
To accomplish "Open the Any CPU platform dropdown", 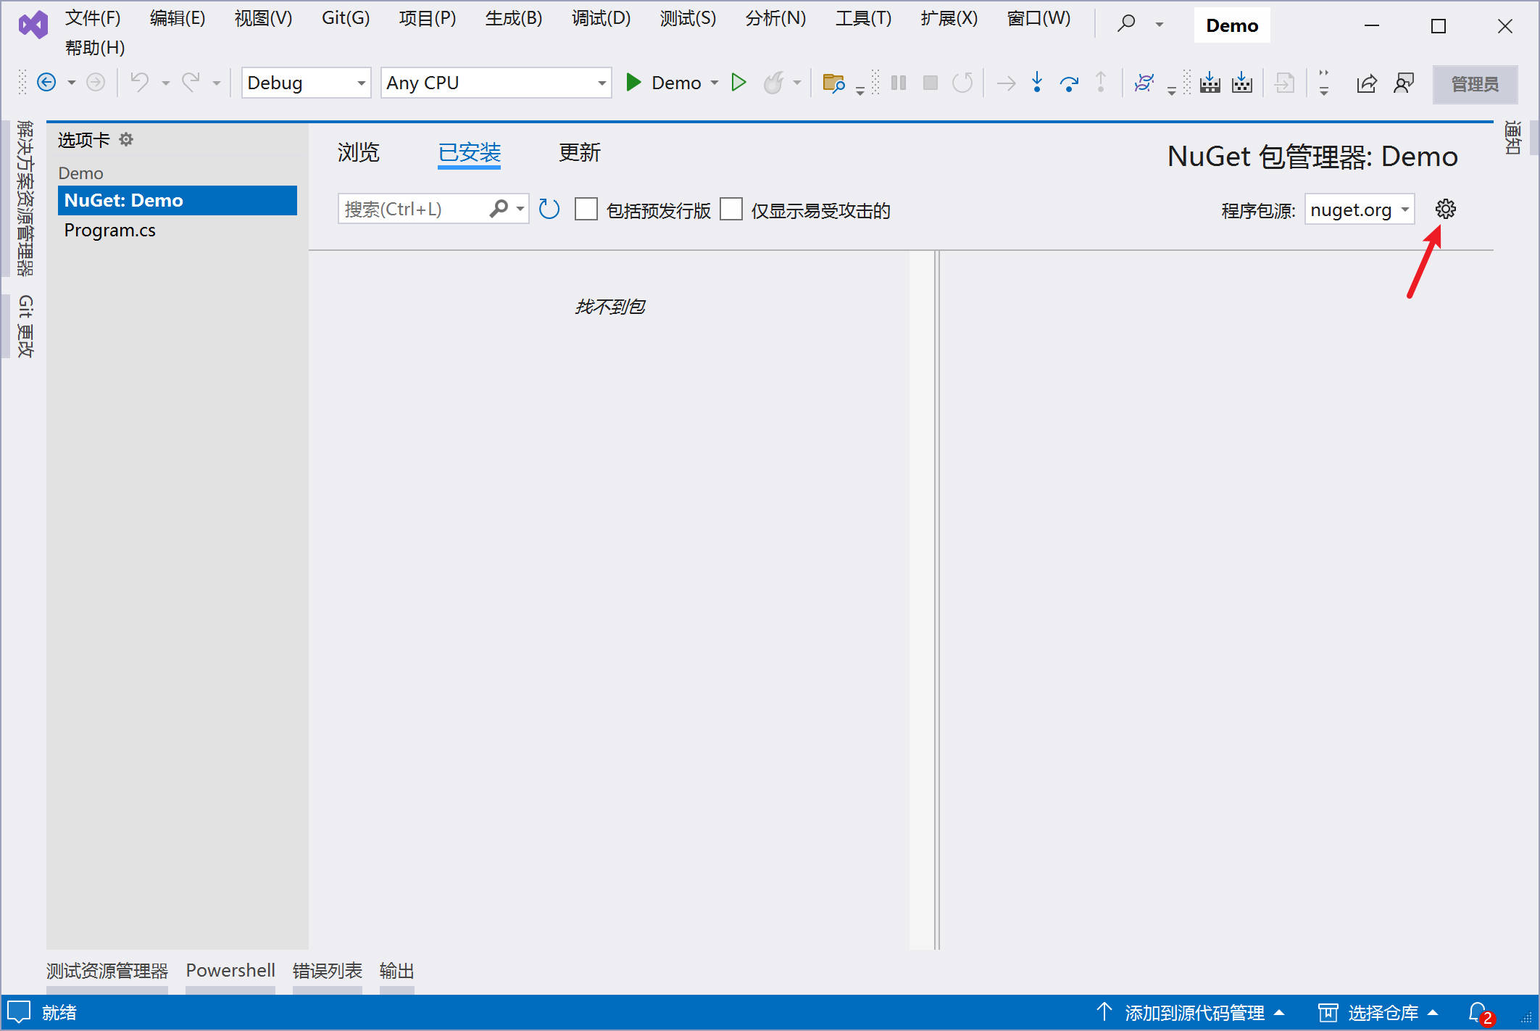I will 496,83.
